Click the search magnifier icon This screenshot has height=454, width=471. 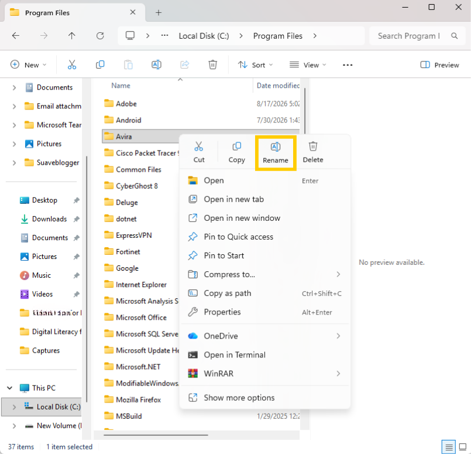click(x=455, y=36)
